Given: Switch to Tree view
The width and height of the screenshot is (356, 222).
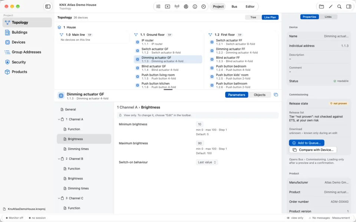Looking at the screenshot, I should point(253,17).
